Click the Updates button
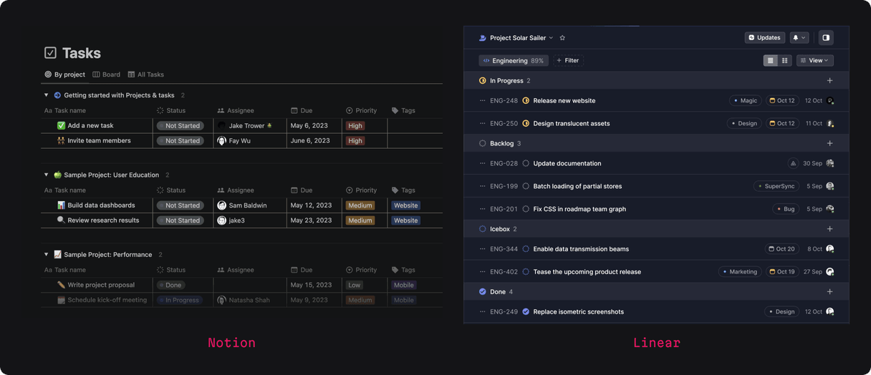 point(764,38)
